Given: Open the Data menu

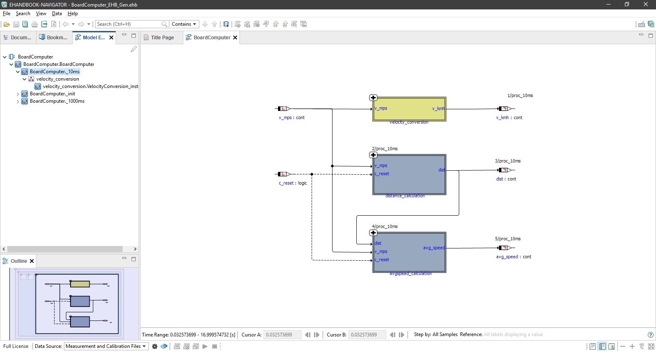Looking at the screenshot, I should pos(57,14).
